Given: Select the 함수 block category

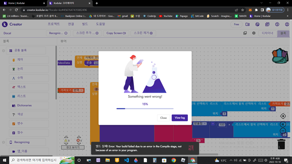Looking at the screenshot, I should (x=29, y=133).
